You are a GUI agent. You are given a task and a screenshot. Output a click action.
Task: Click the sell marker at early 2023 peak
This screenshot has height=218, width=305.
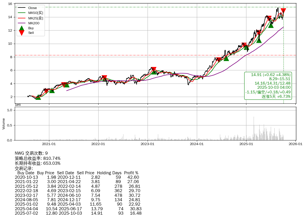point(154,69)
